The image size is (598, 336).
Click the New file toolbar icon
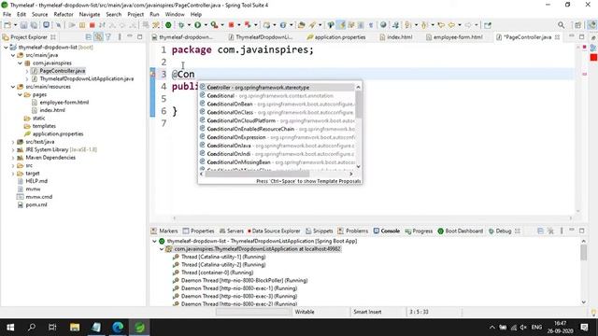tap(7, 25)
